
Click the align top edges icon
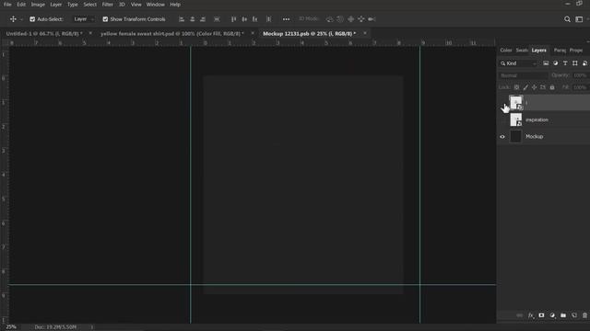[x=233, y=19]
